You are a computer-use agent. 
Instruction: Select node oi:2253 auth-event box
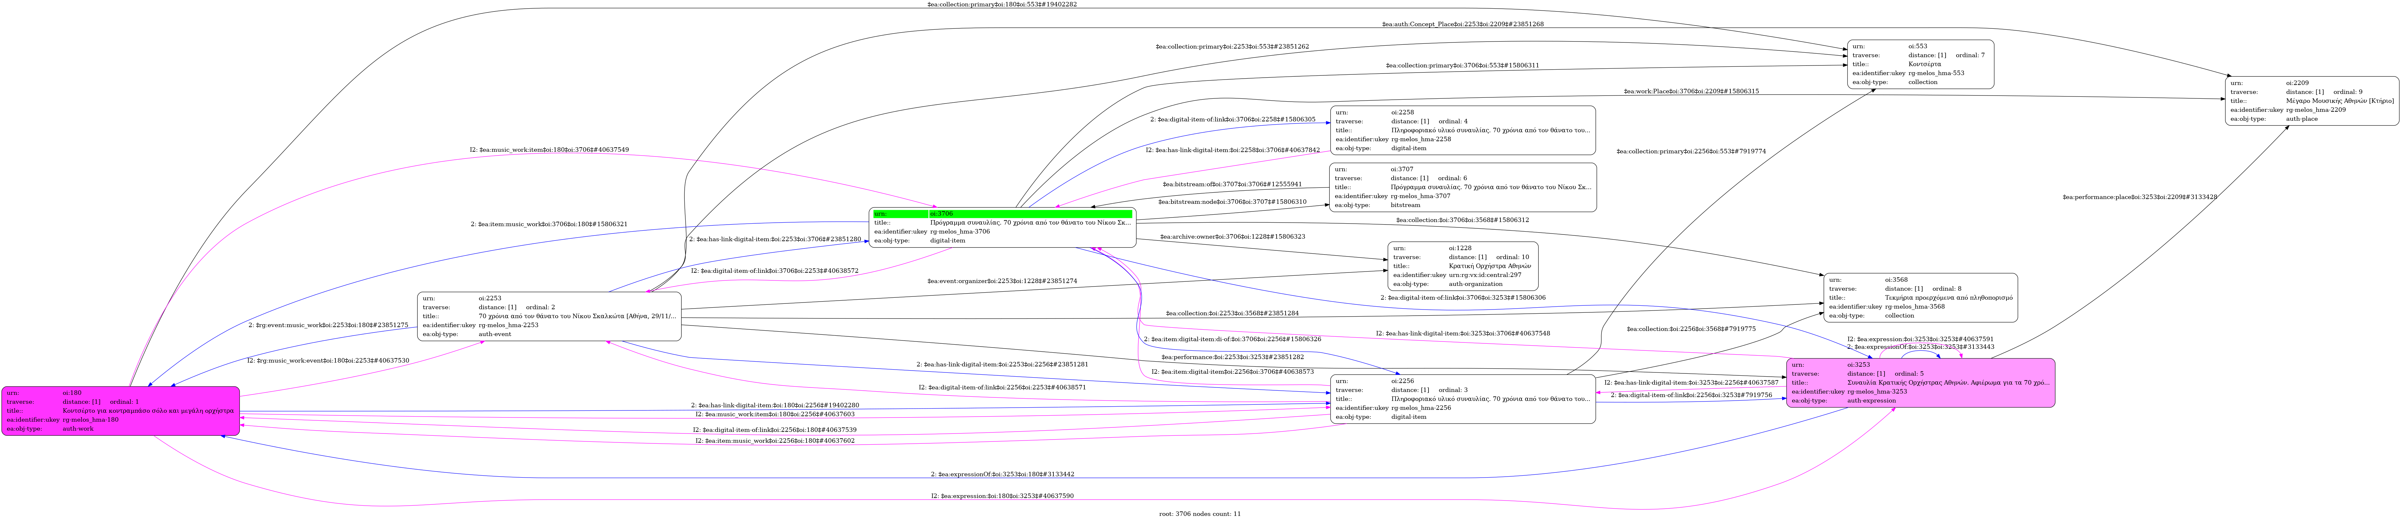(x=549, y=316)
